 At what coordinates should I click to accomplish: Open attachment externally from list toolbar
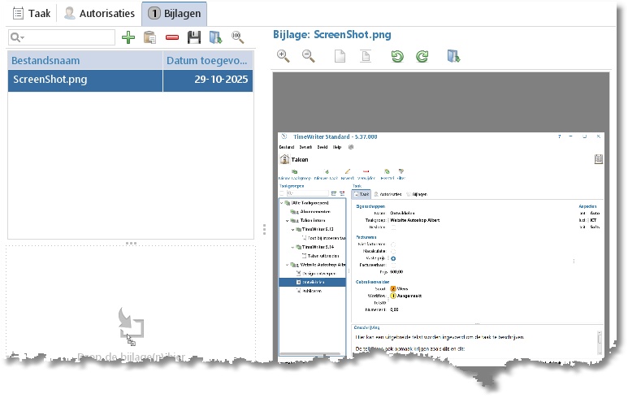coord(215,37)
